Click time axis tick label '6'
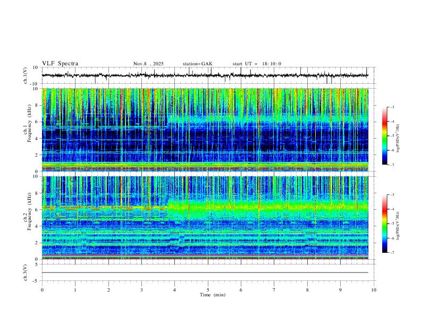Viewport: 421px width, 325px height. [241, 290]
